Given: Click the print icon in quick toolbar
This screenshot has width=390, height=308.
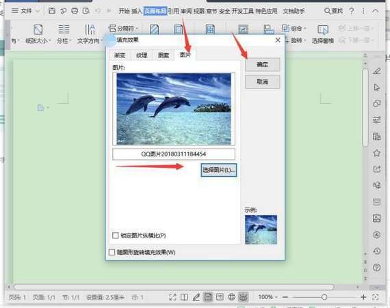Looking at the screenshot, I should (75, 11).
